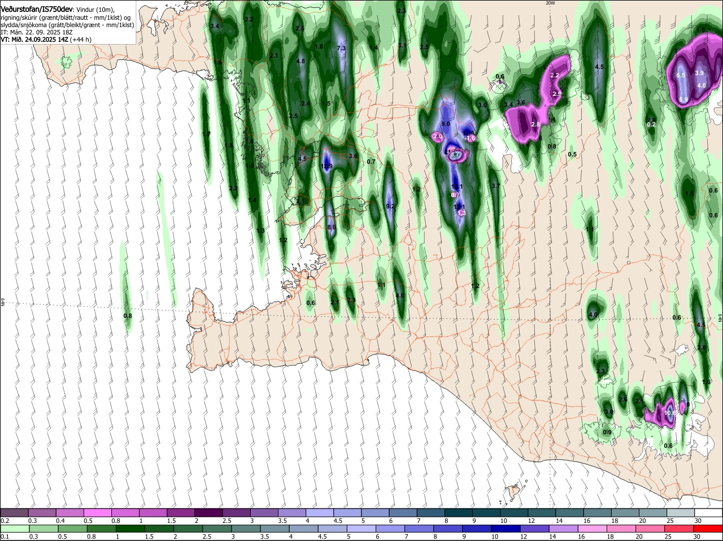Click the '0.1' label in the lower legend
Image resolution: width=723 pixels, height=541 pixels.
point(5,536)
